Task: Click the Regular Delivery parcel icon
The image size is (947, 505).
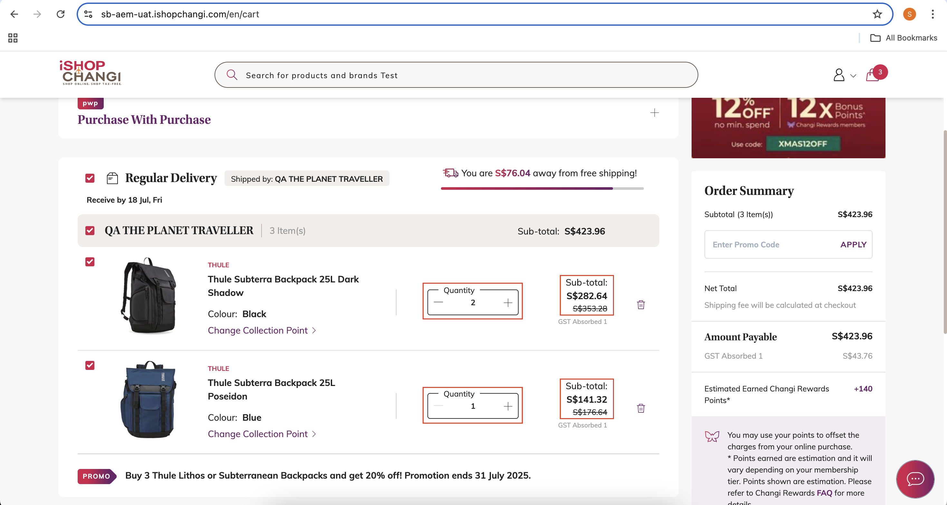Action: pyautogui.click(x=112, y=179)
